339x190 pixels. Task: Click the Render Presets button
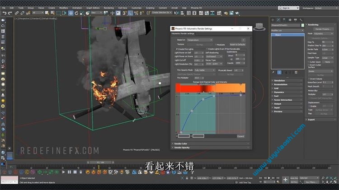[323, 29]
